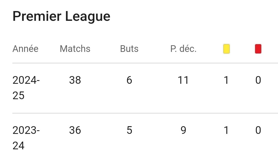Screen dimensions: 278x166
Task: Click the Année column header
Action: [25, 49]
